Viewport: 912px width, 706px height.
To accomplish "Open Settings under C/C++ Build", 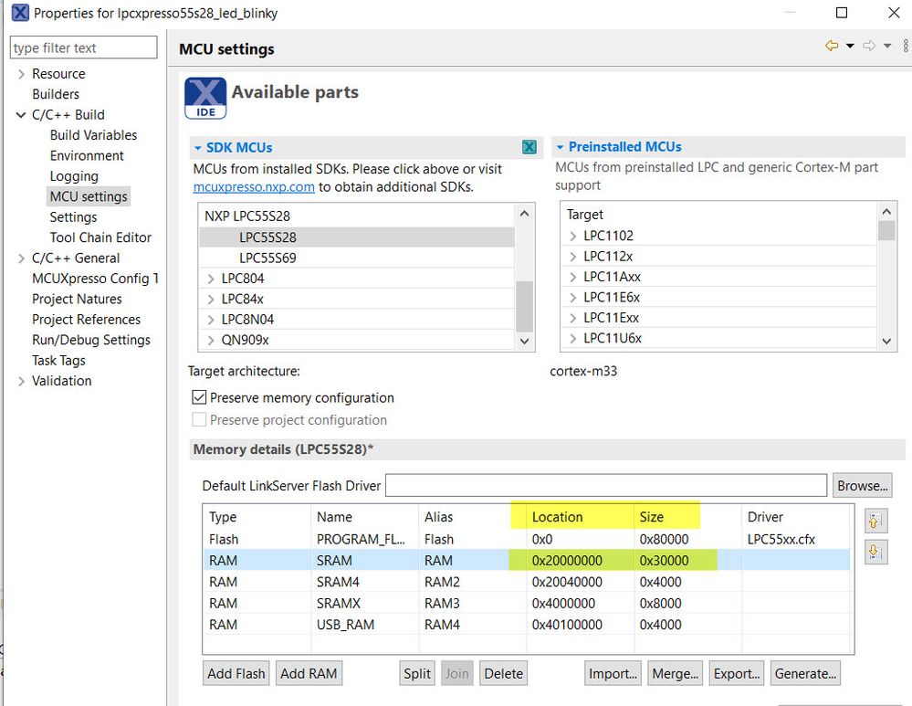I will (x=73, y=217).
